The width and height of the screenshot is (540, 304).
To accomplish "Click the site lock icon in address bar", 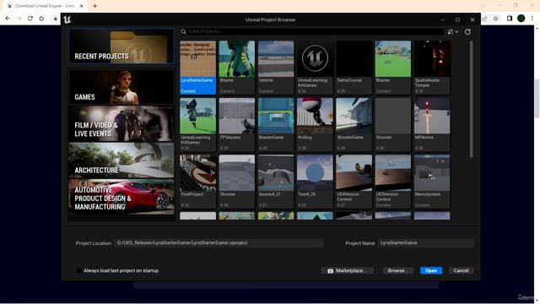I will [x=55, y=19].
